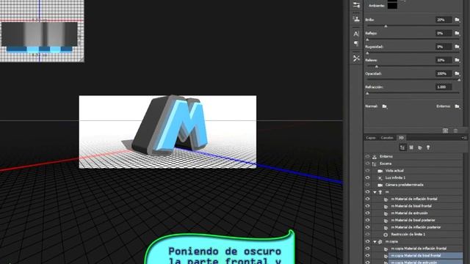This screenshot has width=470, height=264.
Task: Filter 3D panel by lights
Action: coord(428,147)
